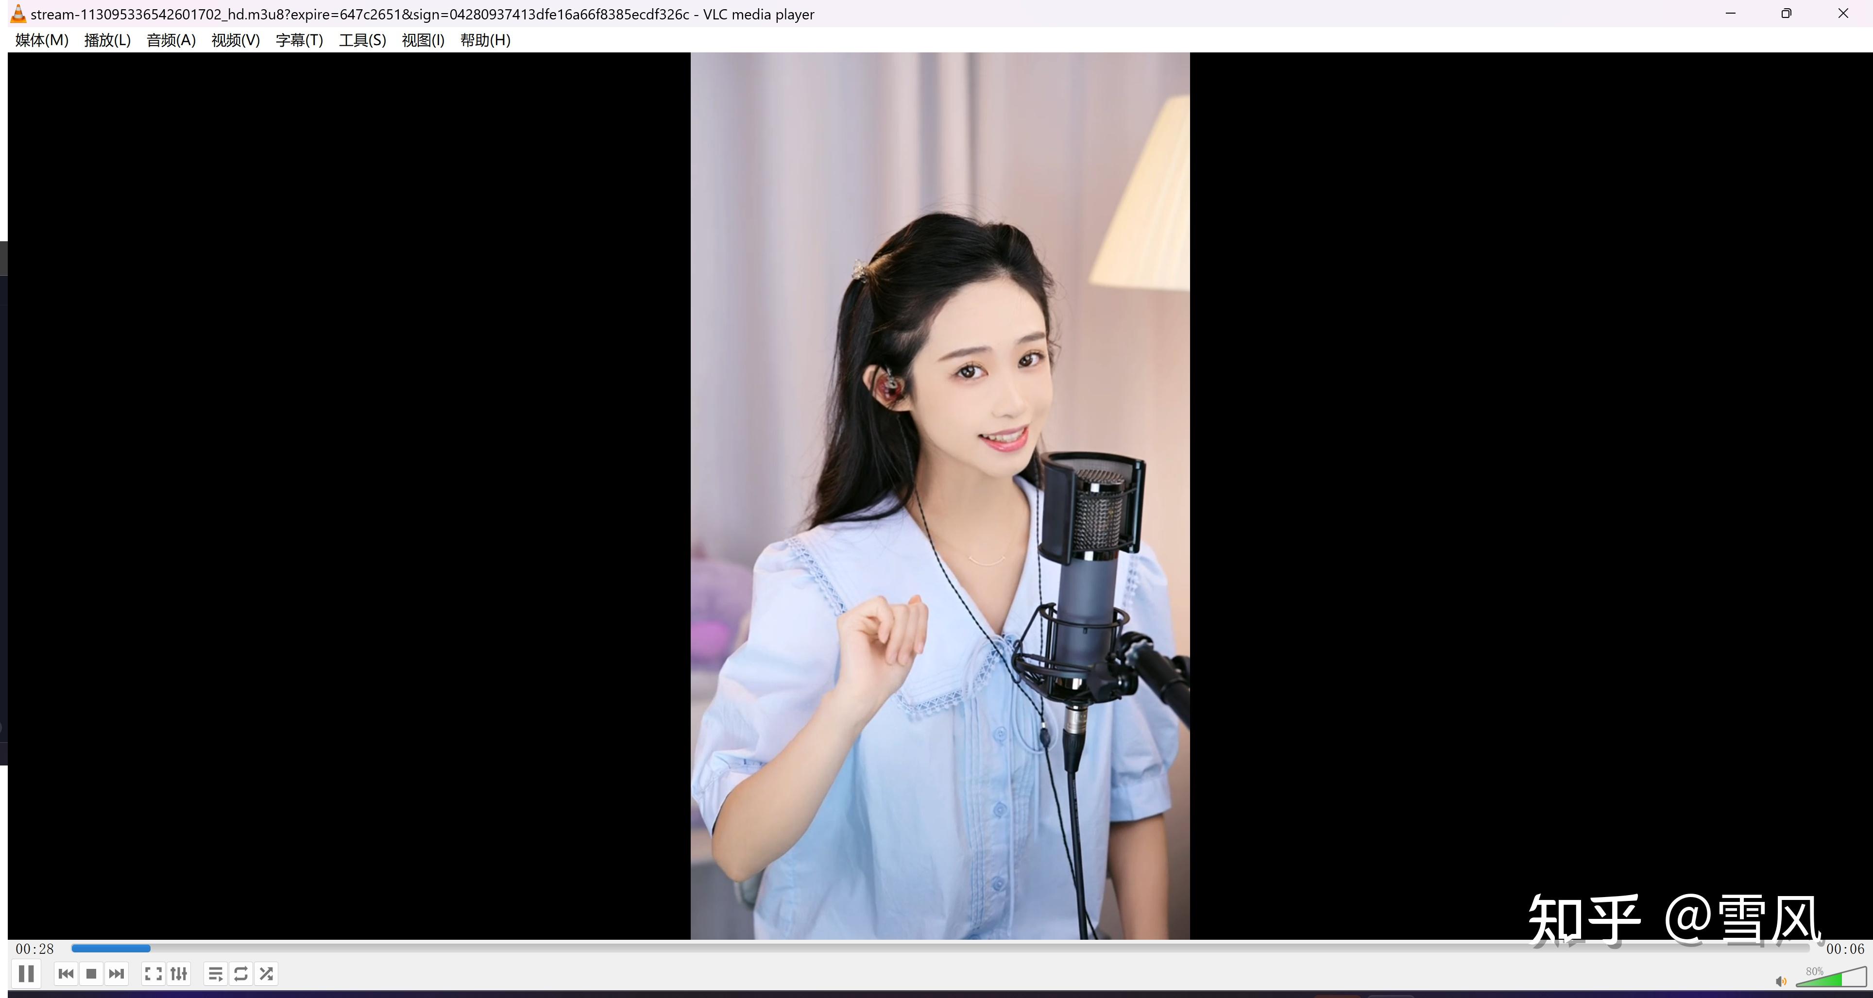Close the VLC media player window
1873x998 pixels.
(x=1843, y=14)
